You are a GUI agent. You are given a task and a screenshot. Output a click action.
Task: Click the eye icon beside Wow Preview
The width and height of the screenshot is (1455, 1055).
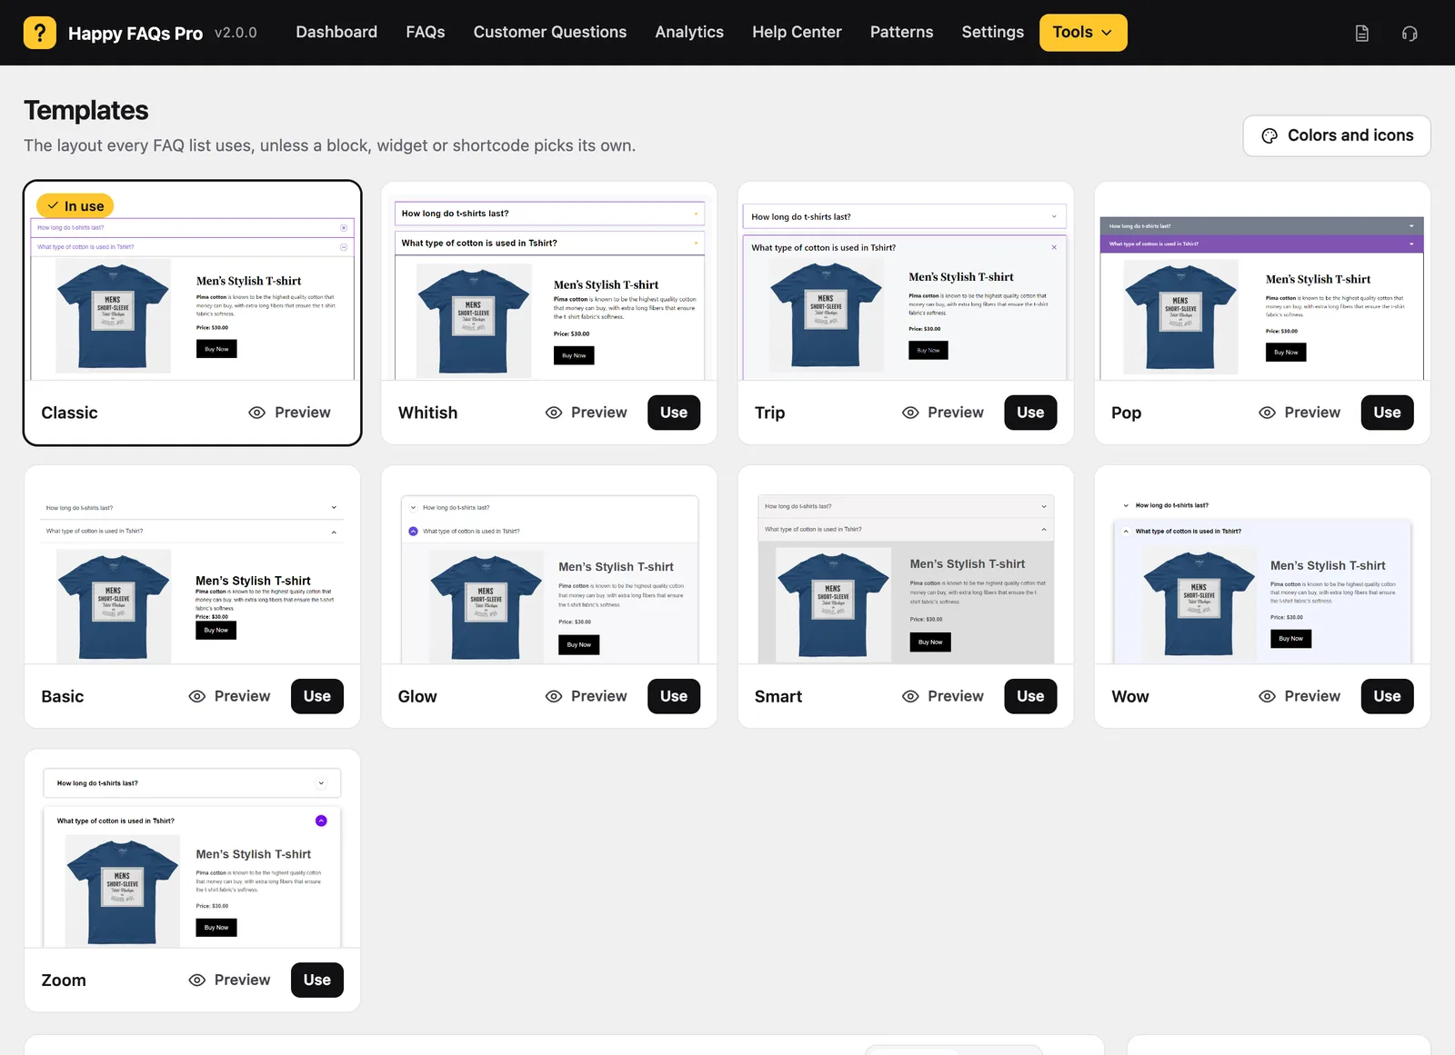(1267, 696)
